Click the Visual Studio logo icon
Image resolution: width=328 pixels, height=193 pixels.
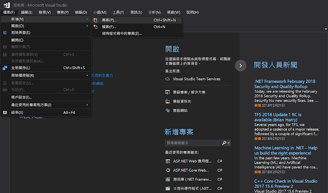(7, 5)
